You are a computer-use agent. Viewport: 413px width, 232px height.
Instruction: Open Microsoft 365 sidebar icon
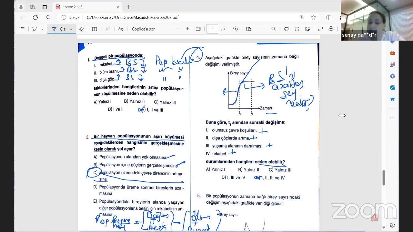[x=392, y=76]
